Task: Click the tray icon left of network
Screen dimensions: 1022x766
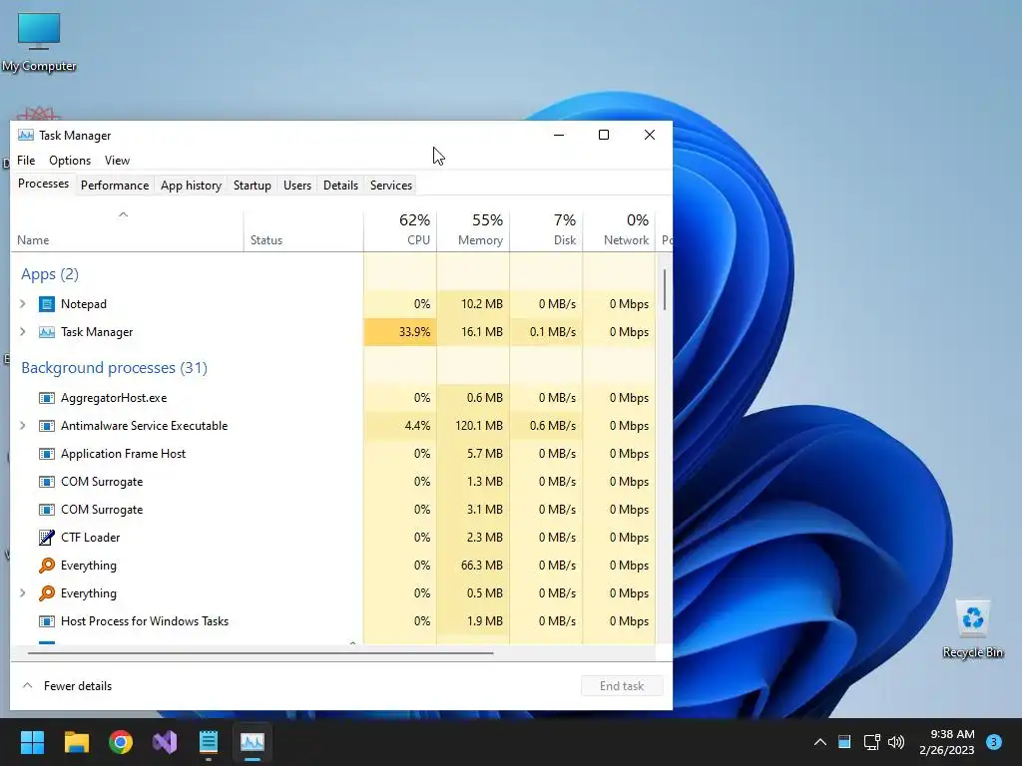Action: [x=844, y=742]
